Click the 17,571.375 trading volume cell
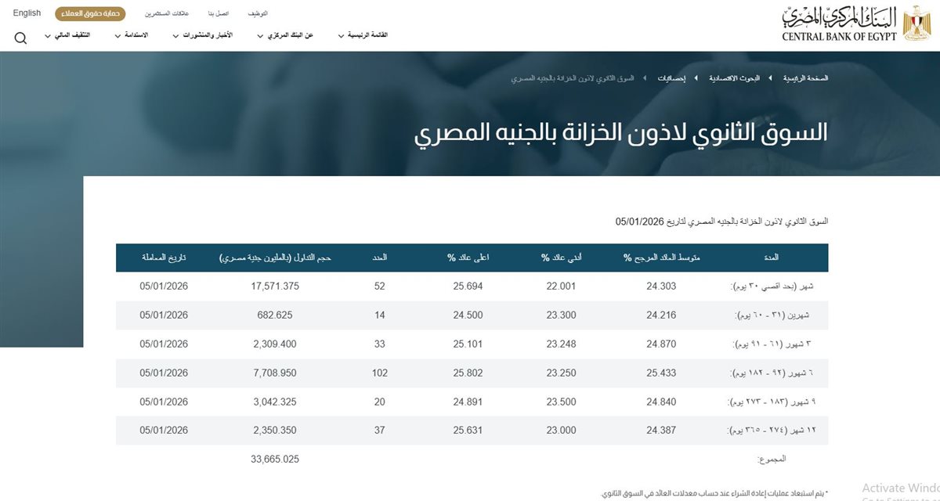The height and width of the screenshot is (501, 940). pyautogui.click(x=275, y=286)
